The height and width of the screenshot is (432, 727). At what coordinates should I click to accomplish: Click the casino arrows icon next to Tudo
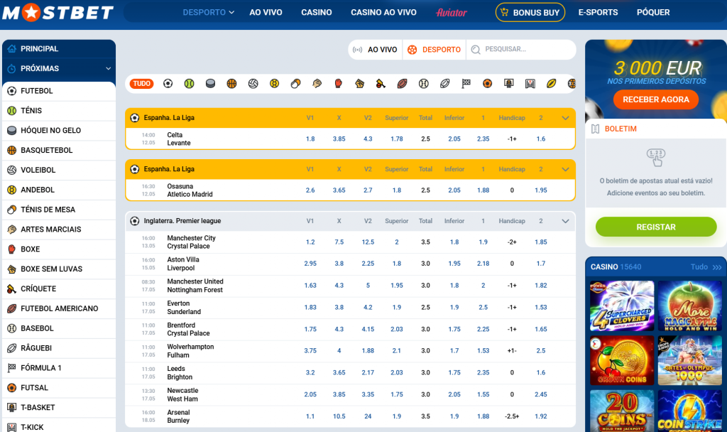coord(717,267)
